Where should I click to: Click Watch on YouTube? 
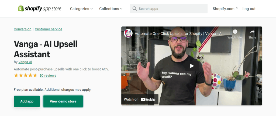click(140, 99)
